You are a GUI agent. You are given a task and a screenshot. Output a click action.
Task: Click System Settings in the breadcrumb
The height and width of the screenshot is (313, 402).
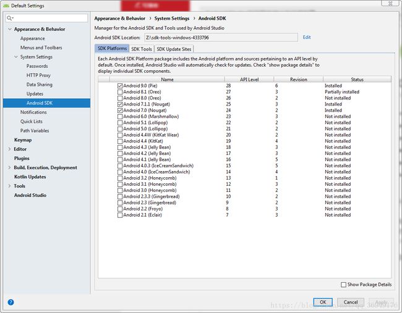pyautogui.click(x=172, y=19)
